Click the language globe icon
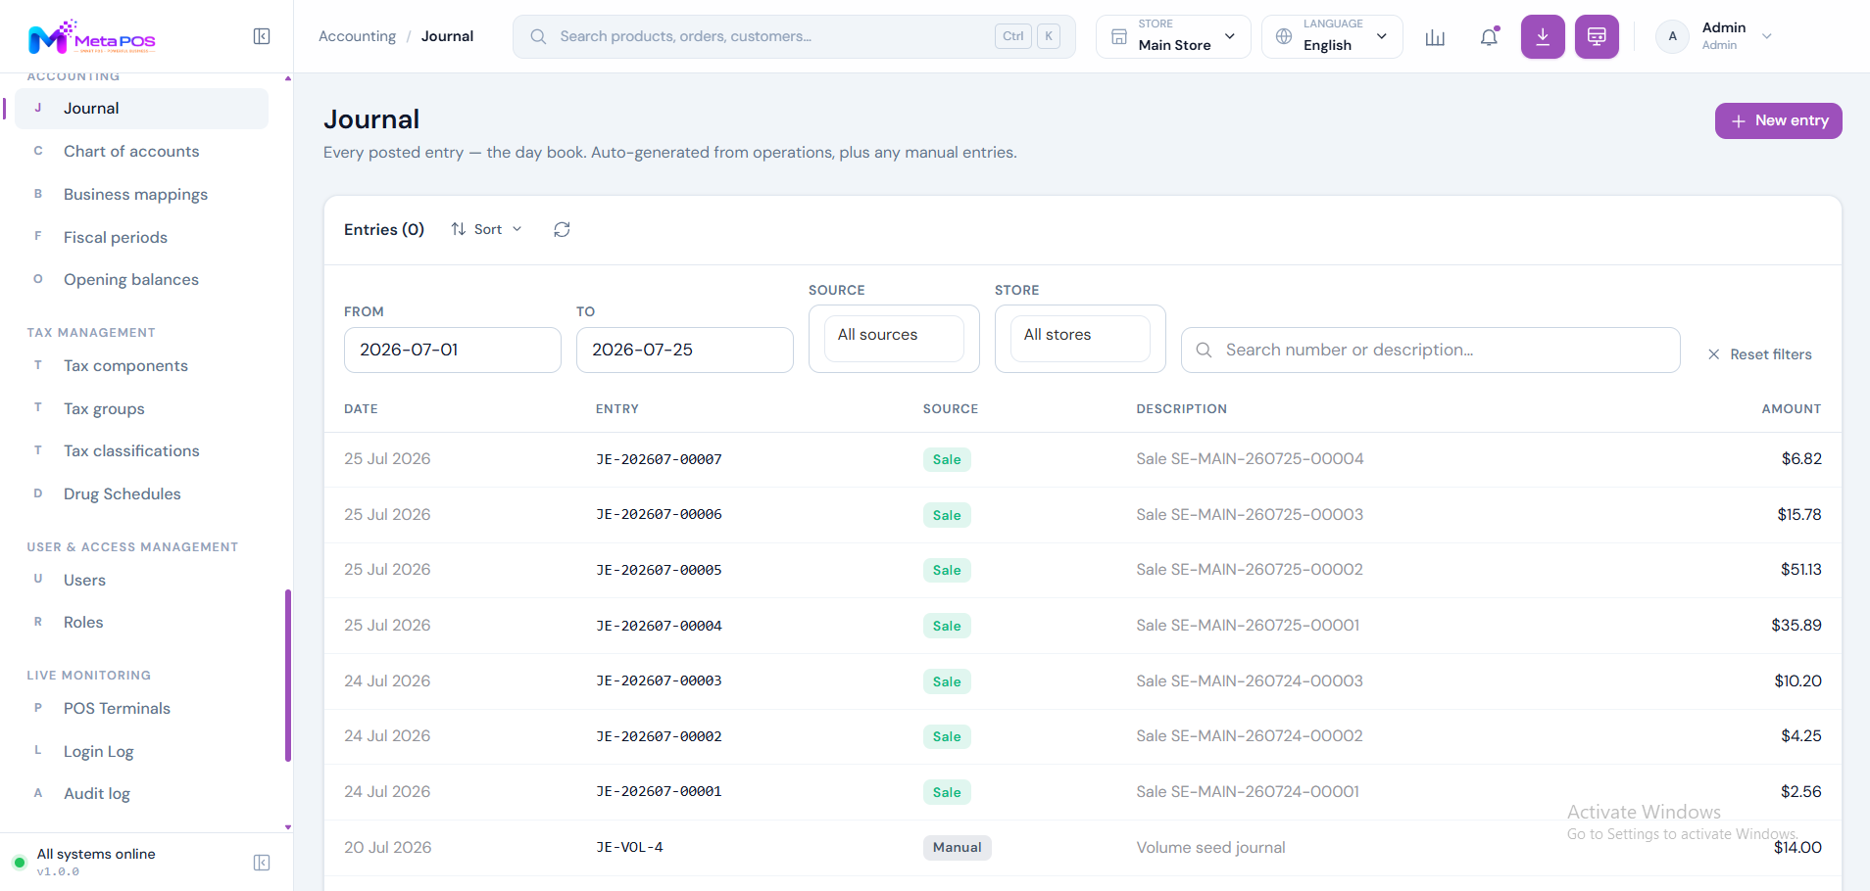 [x=1284, y=36]
